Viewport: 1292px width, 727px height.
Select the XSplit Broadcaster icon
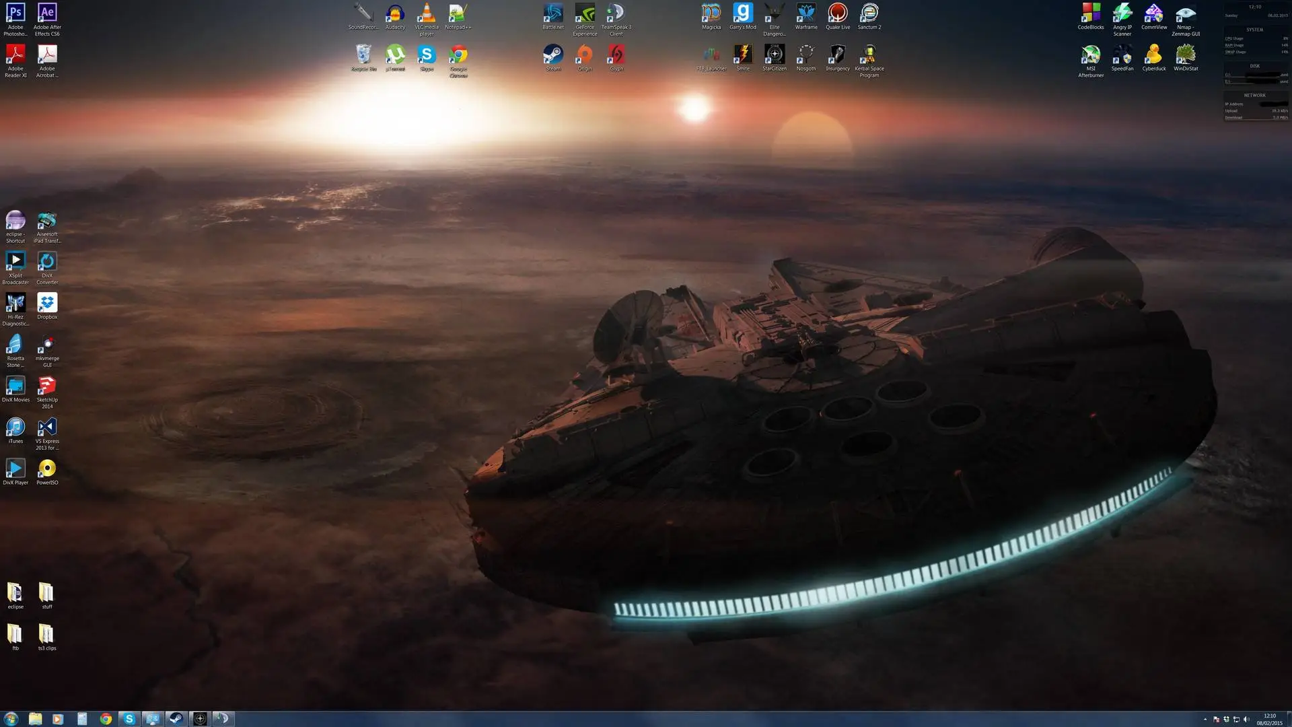point(15,268)
